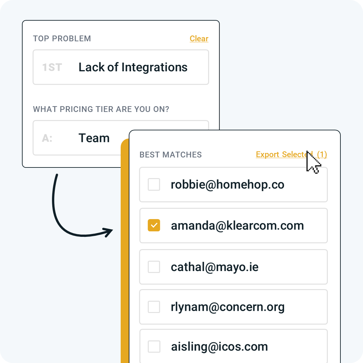Select the amanda@klearcom.com email text
This screenshot has width=363, height=363.
pos(237,226)
